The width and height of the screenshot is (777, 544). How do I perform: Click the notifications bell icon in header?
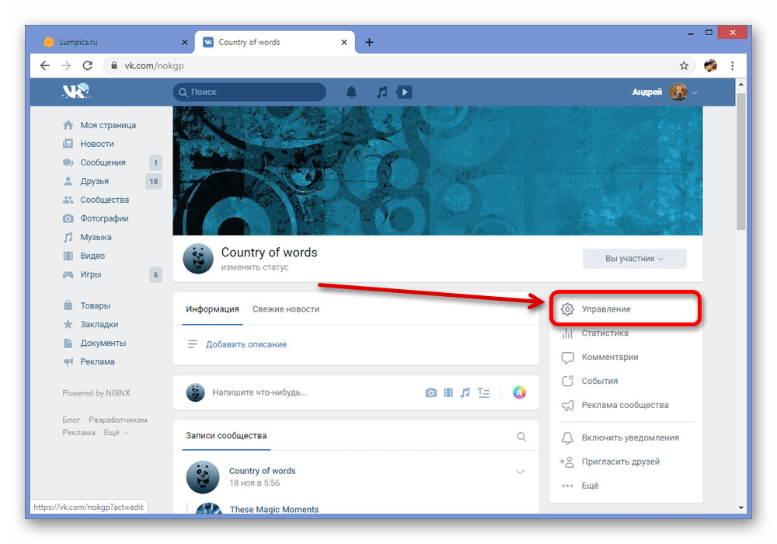pyautogui.click(x=351, y=92)
